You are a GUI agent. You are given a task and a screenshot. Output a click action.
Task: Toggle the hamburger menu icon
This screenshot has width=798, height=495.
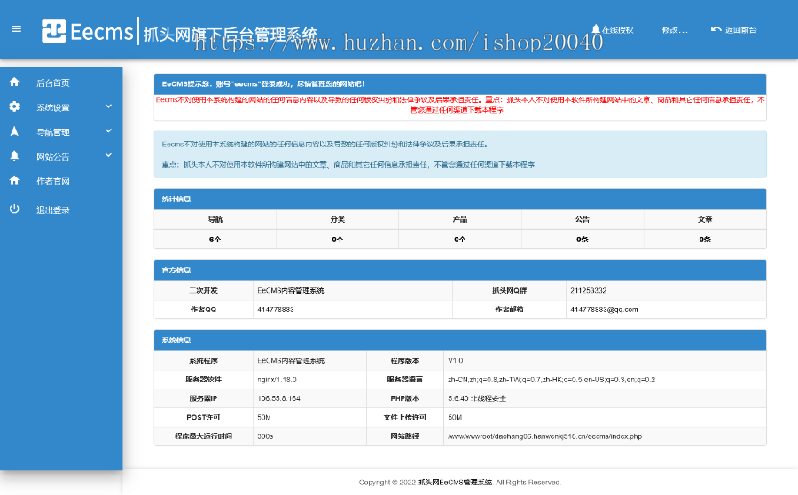pyautogui.click(x=16, y=29)
